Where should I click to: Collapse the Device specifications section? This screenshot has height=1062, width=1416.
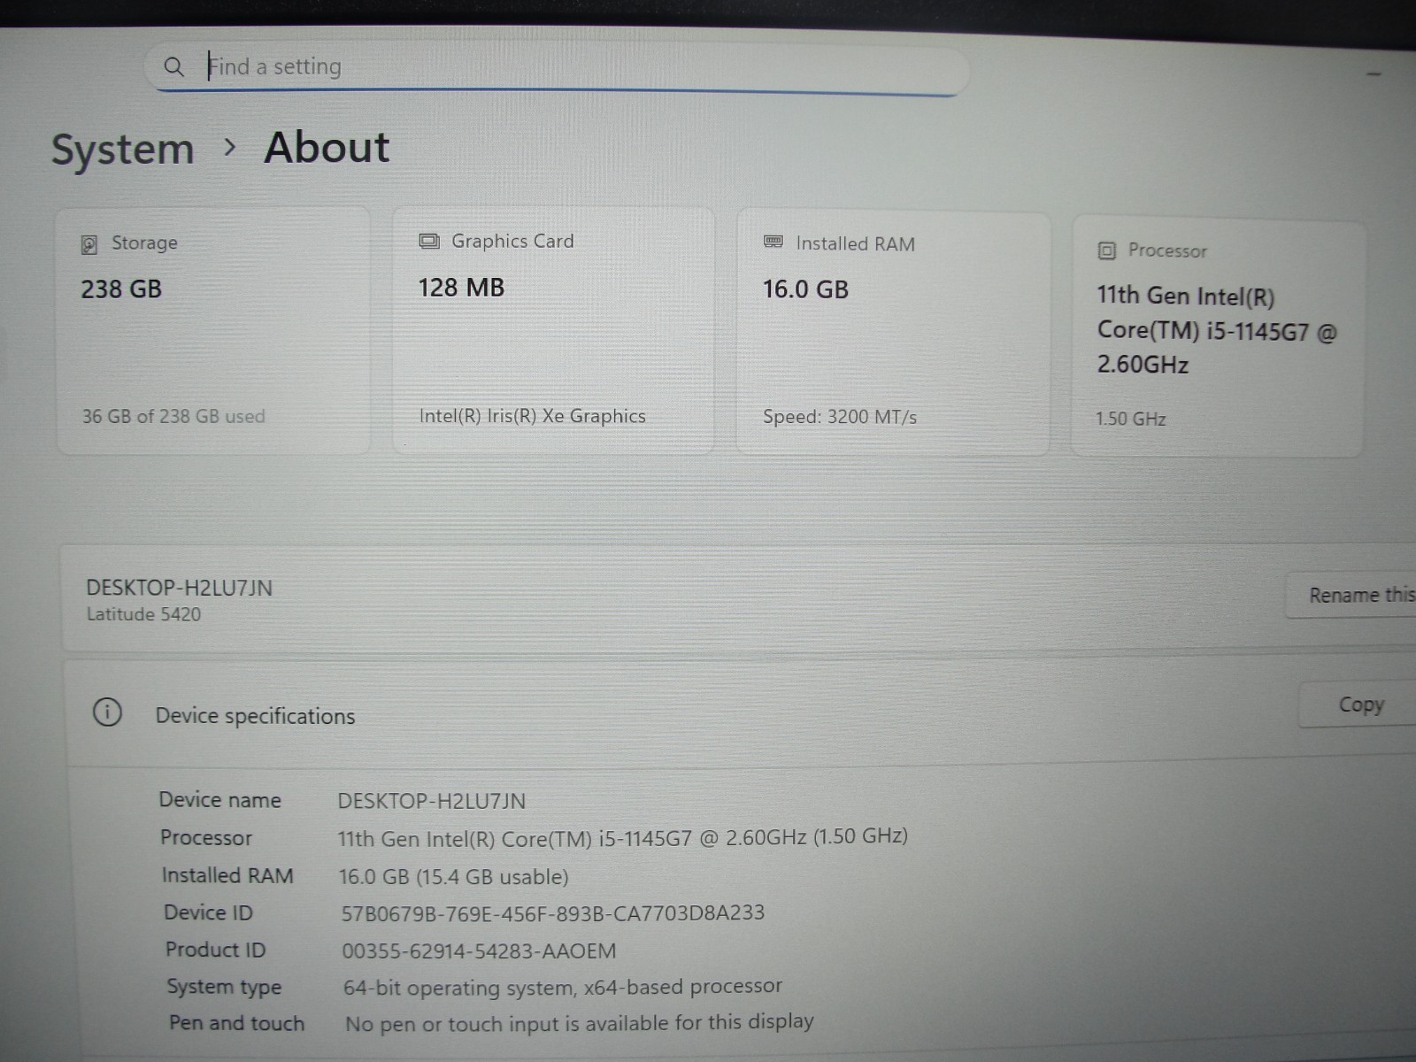(x=740, y=713)
